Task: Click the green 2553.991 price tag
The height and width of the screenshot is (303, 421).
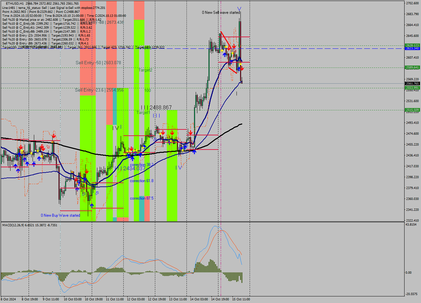Action: [412, 88]
